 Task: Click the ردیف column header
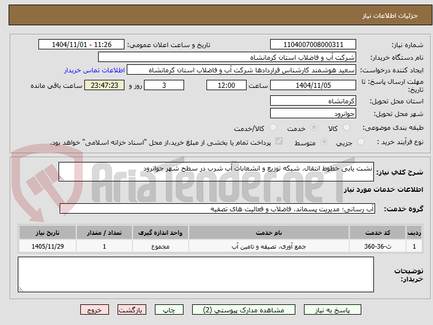(414, 233)
